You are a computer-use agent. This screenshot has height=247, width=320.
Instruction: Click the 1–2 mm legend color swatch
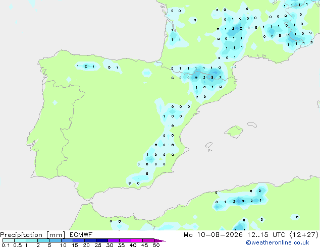point(32,240)
